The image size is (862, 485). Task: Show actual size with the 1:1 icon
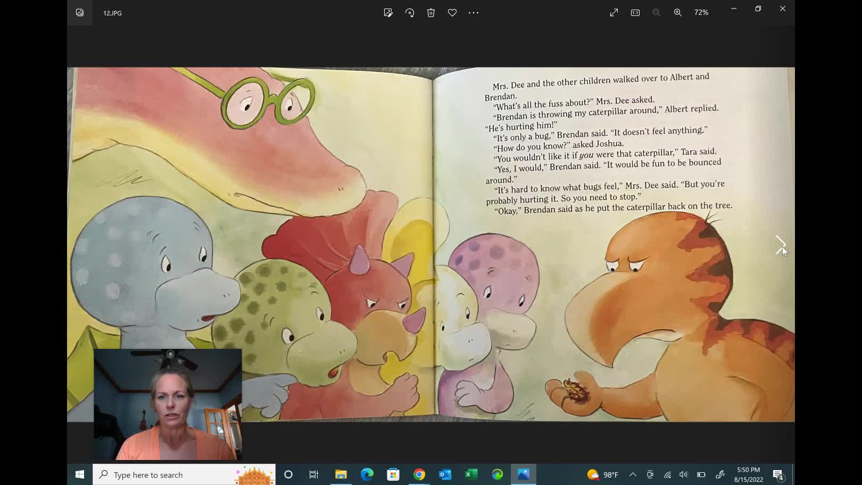(x=635, y=13)
